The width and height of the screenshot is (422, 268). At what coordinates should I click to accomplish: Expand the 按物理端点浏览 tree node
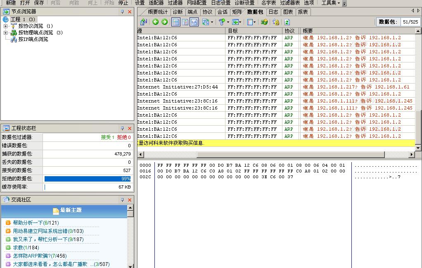pos(6,33)
